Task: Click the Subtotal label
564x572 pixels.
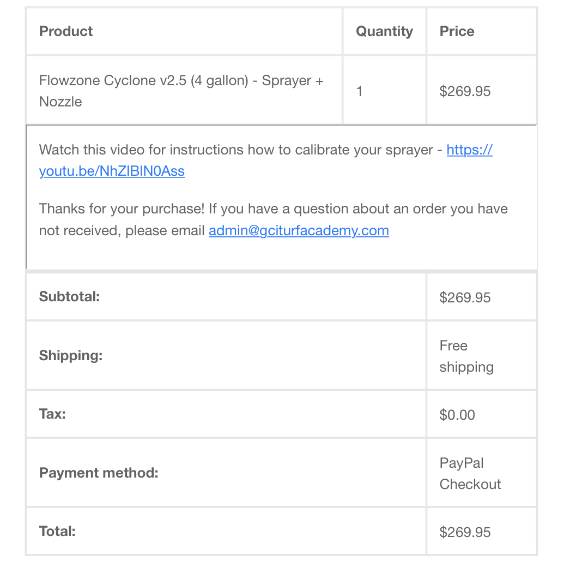Action: point(69,297)
